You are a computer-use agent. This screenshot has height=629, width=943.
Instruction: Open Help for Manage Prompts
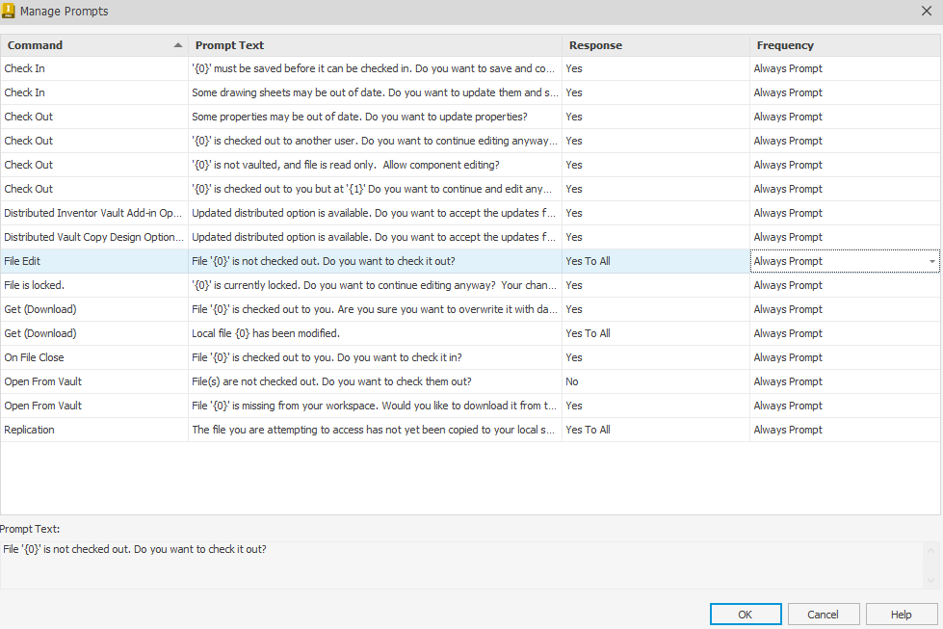[901, 614]
